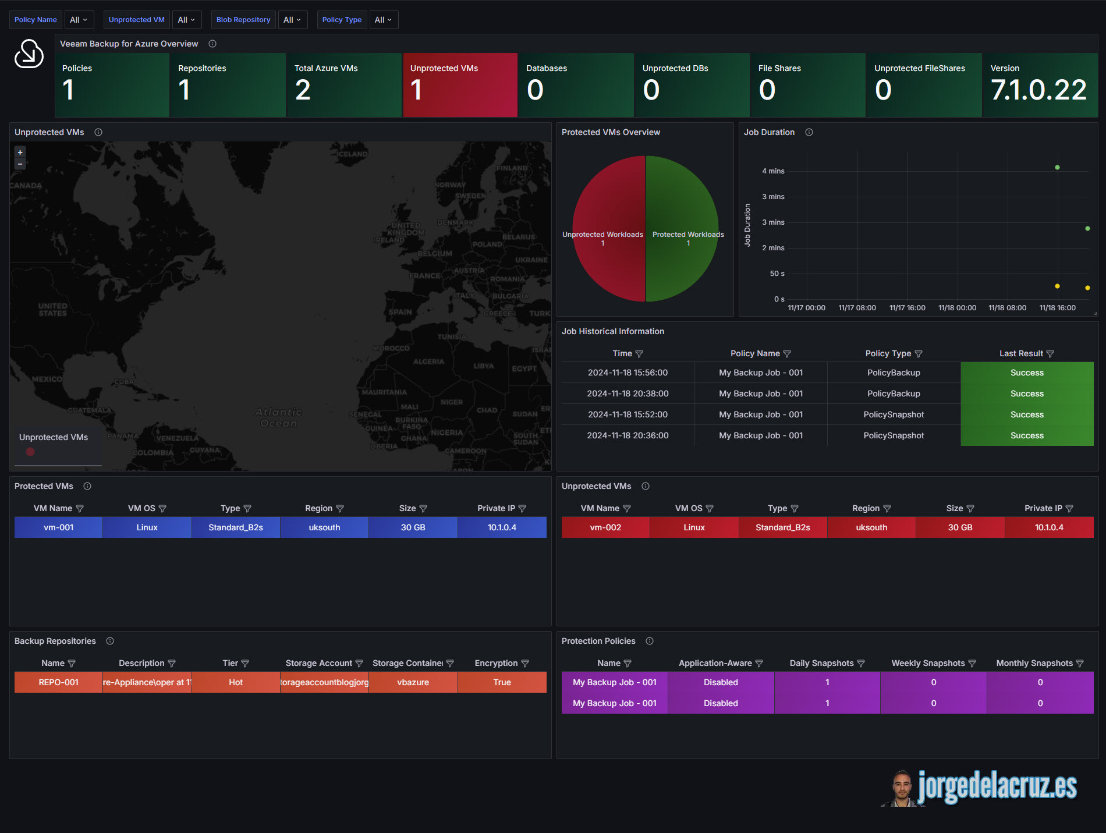Open the Policy Name All dropdown

pos(79,19)
